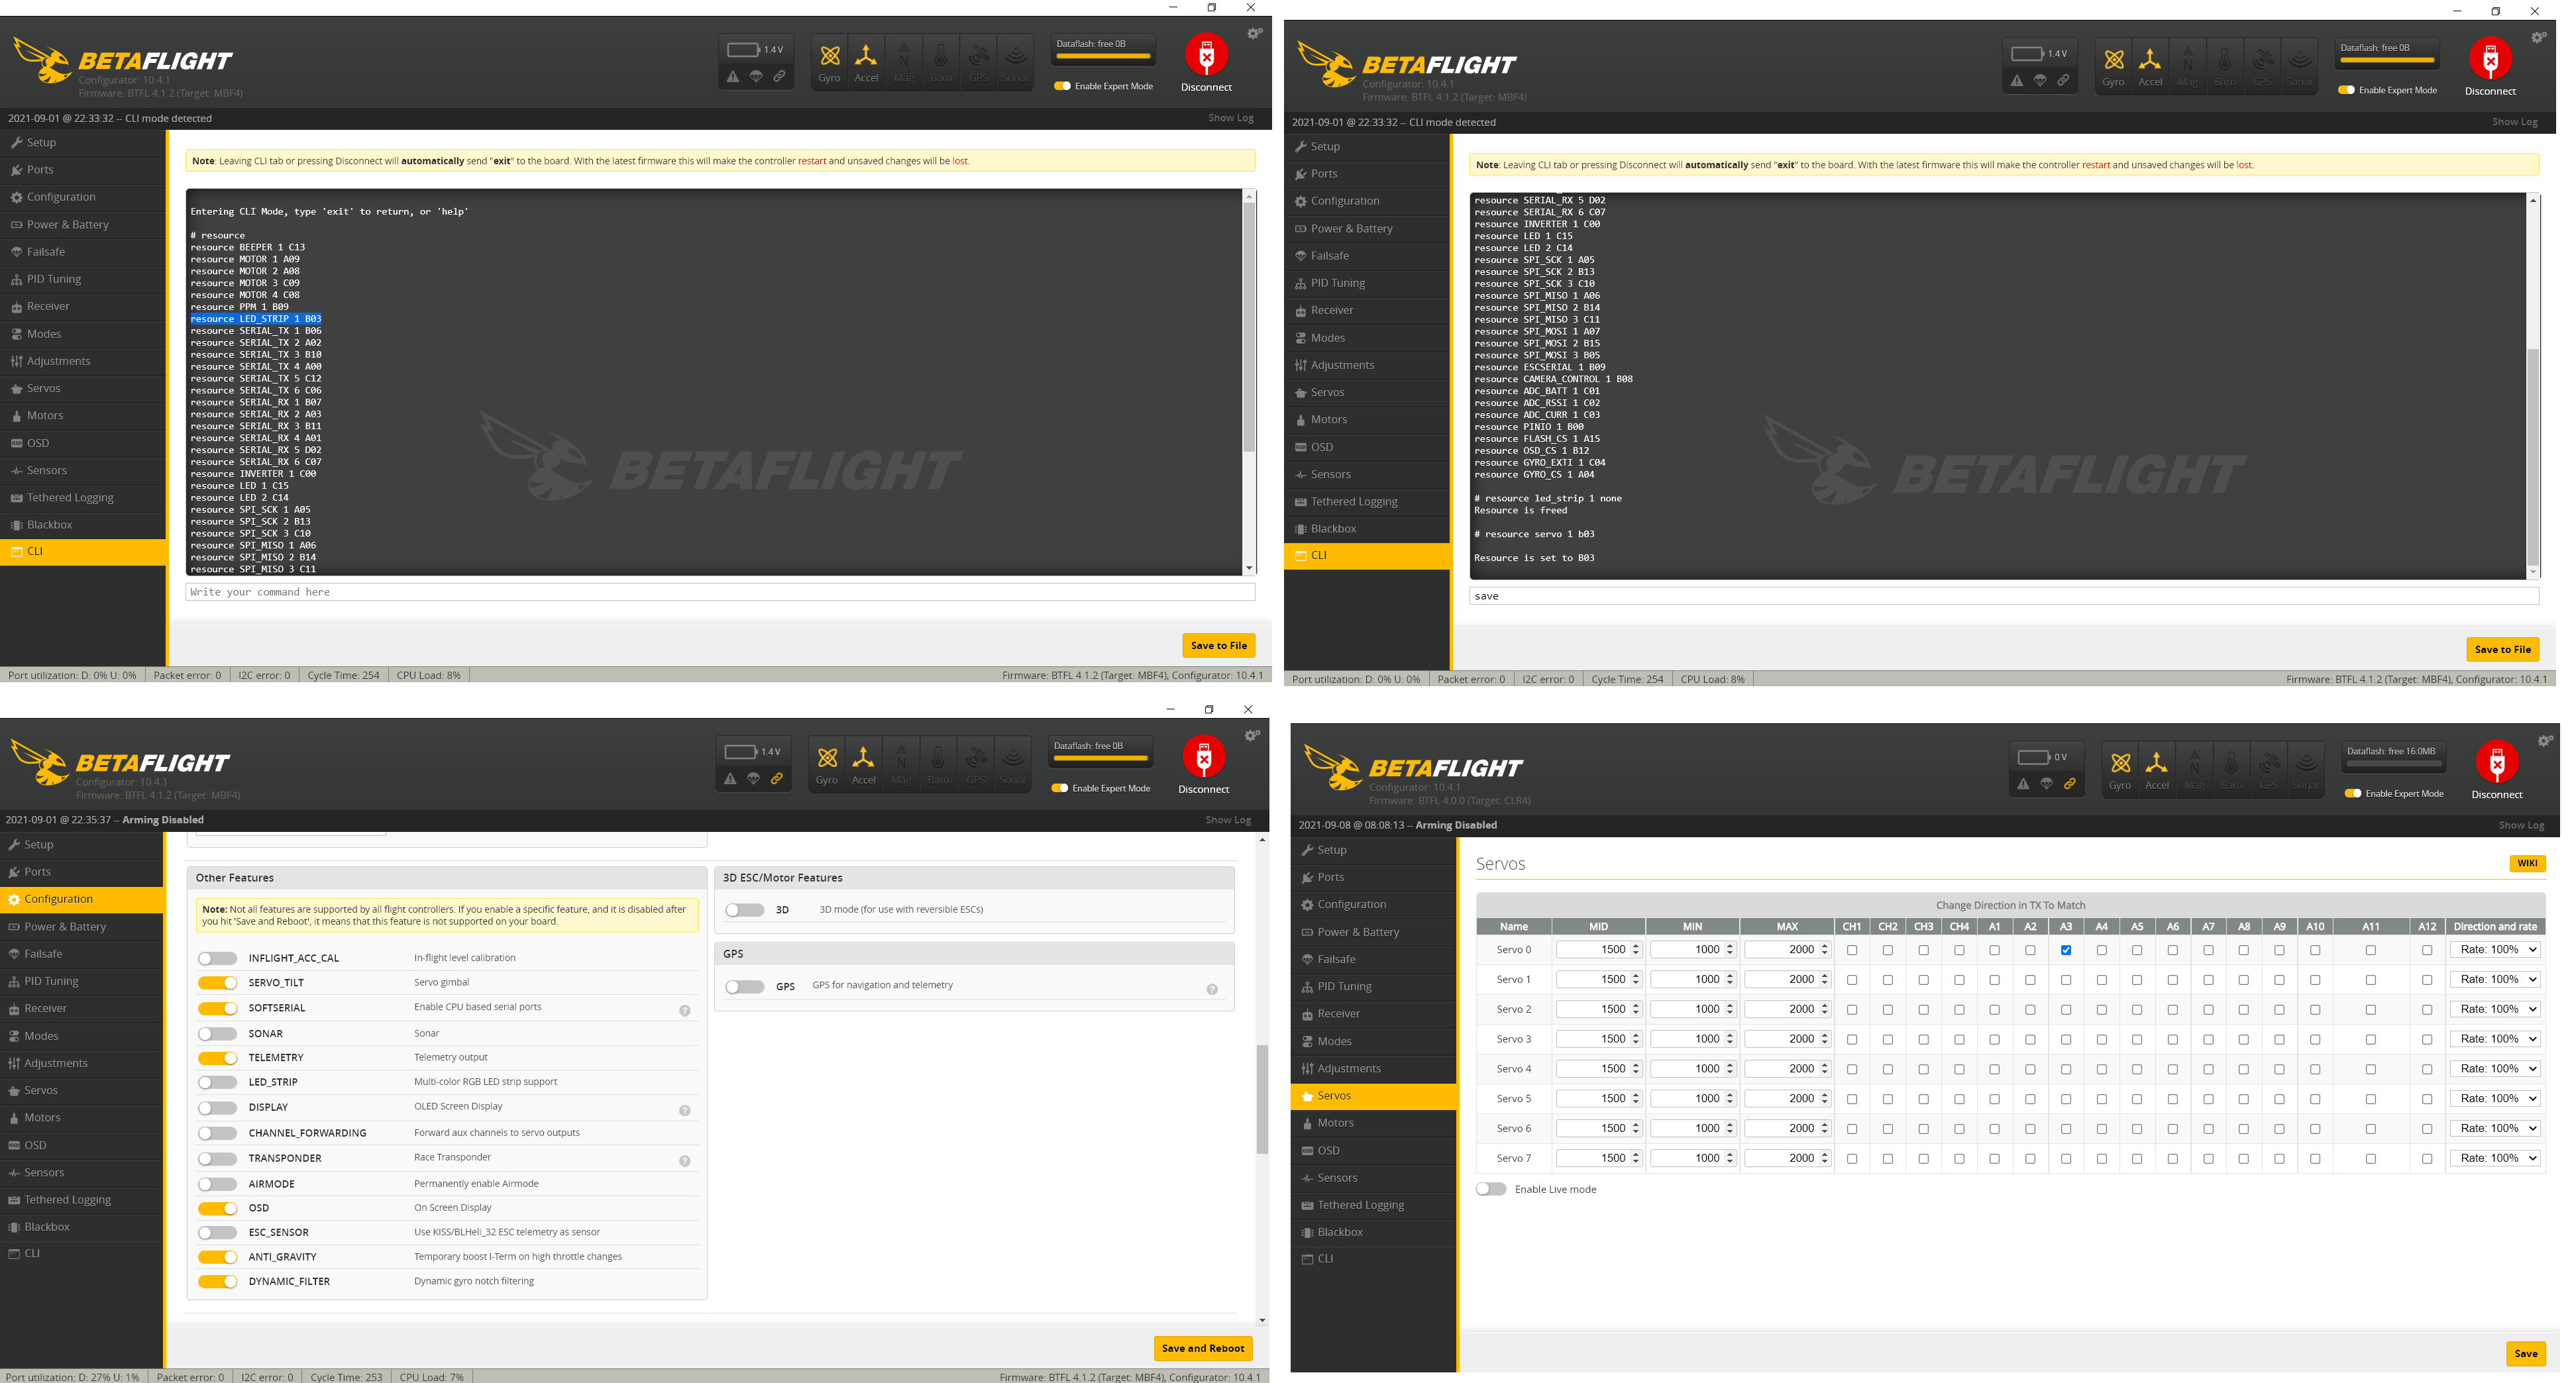Open DISPLAY feature help question-mark icon

pos(685,1111)
